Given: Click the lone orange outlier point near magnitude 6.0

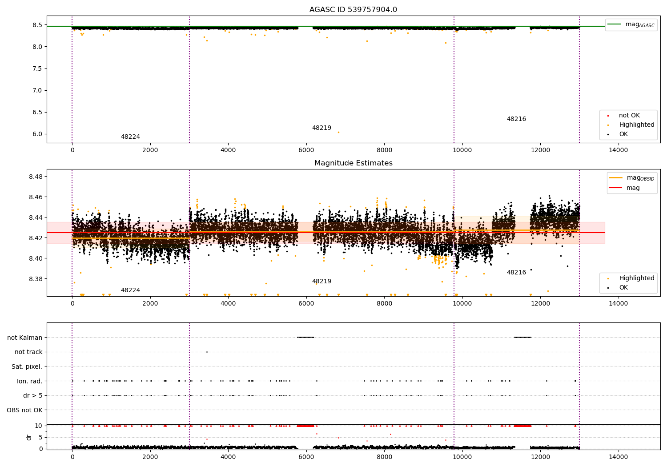Looking at the screenshot, I should [x=338, y=132].
